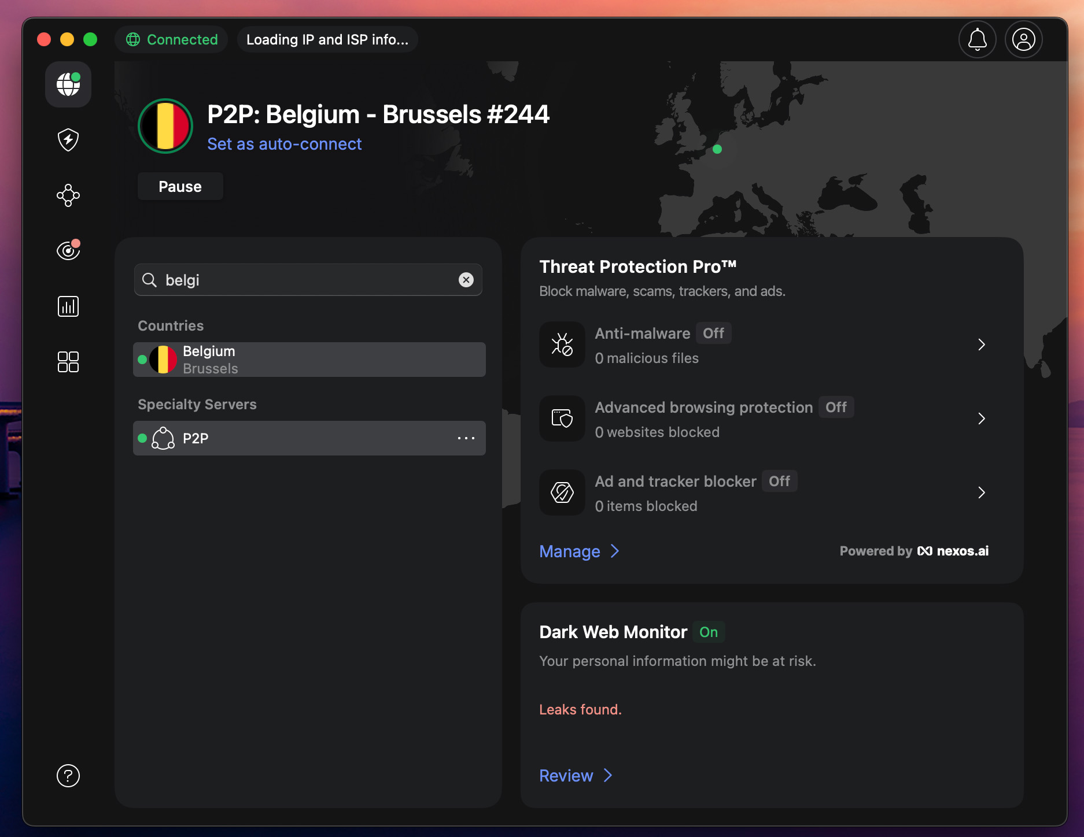
Task: Open the help question mark icon
Action: [x=68, y=776]
